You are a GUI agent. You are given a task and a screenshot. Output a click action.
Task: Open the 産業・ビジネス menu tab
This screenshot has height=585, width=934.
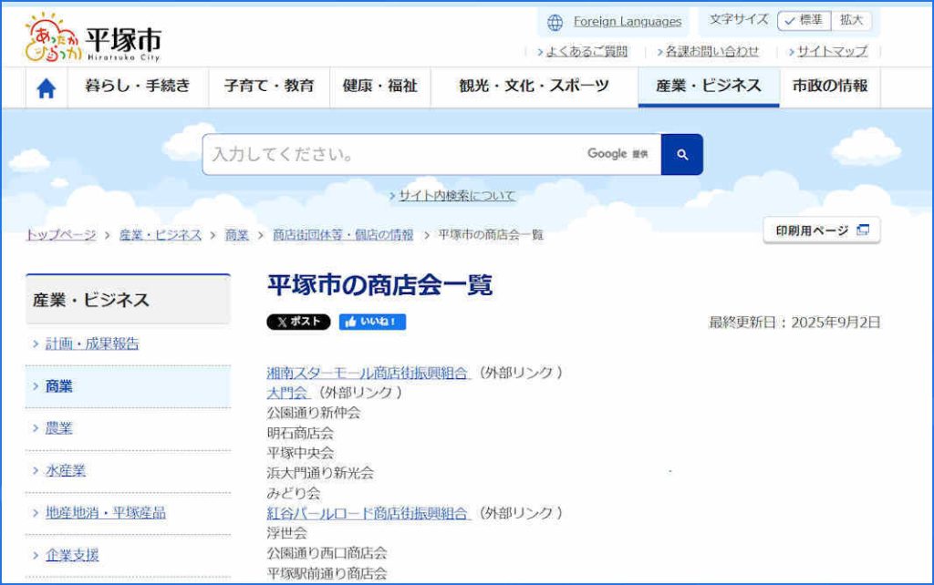tap(709, 87)
